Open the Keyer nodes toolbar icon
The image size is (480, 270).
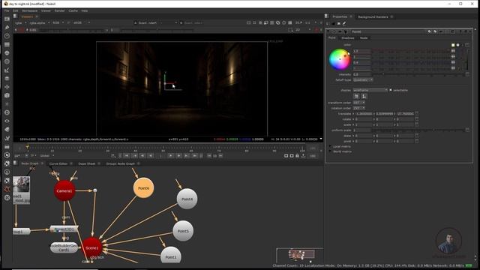click(7, 70)
